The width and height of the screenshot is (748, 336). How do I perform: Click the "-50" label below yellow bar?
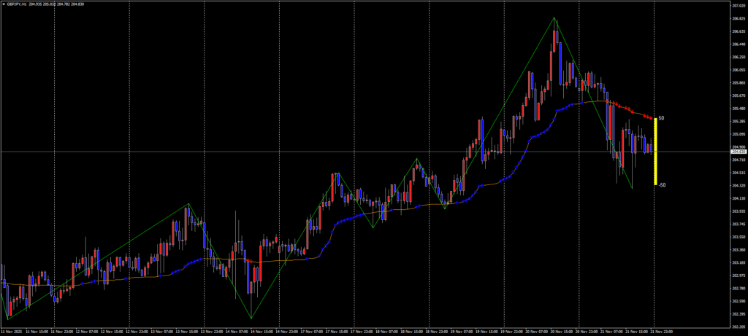pos(662,185)
